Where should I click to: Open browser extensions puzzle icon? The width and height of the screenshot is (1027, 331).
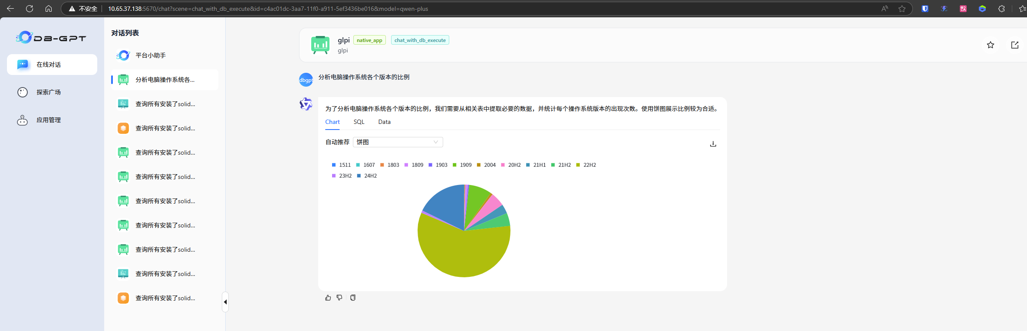point(1001,9)
